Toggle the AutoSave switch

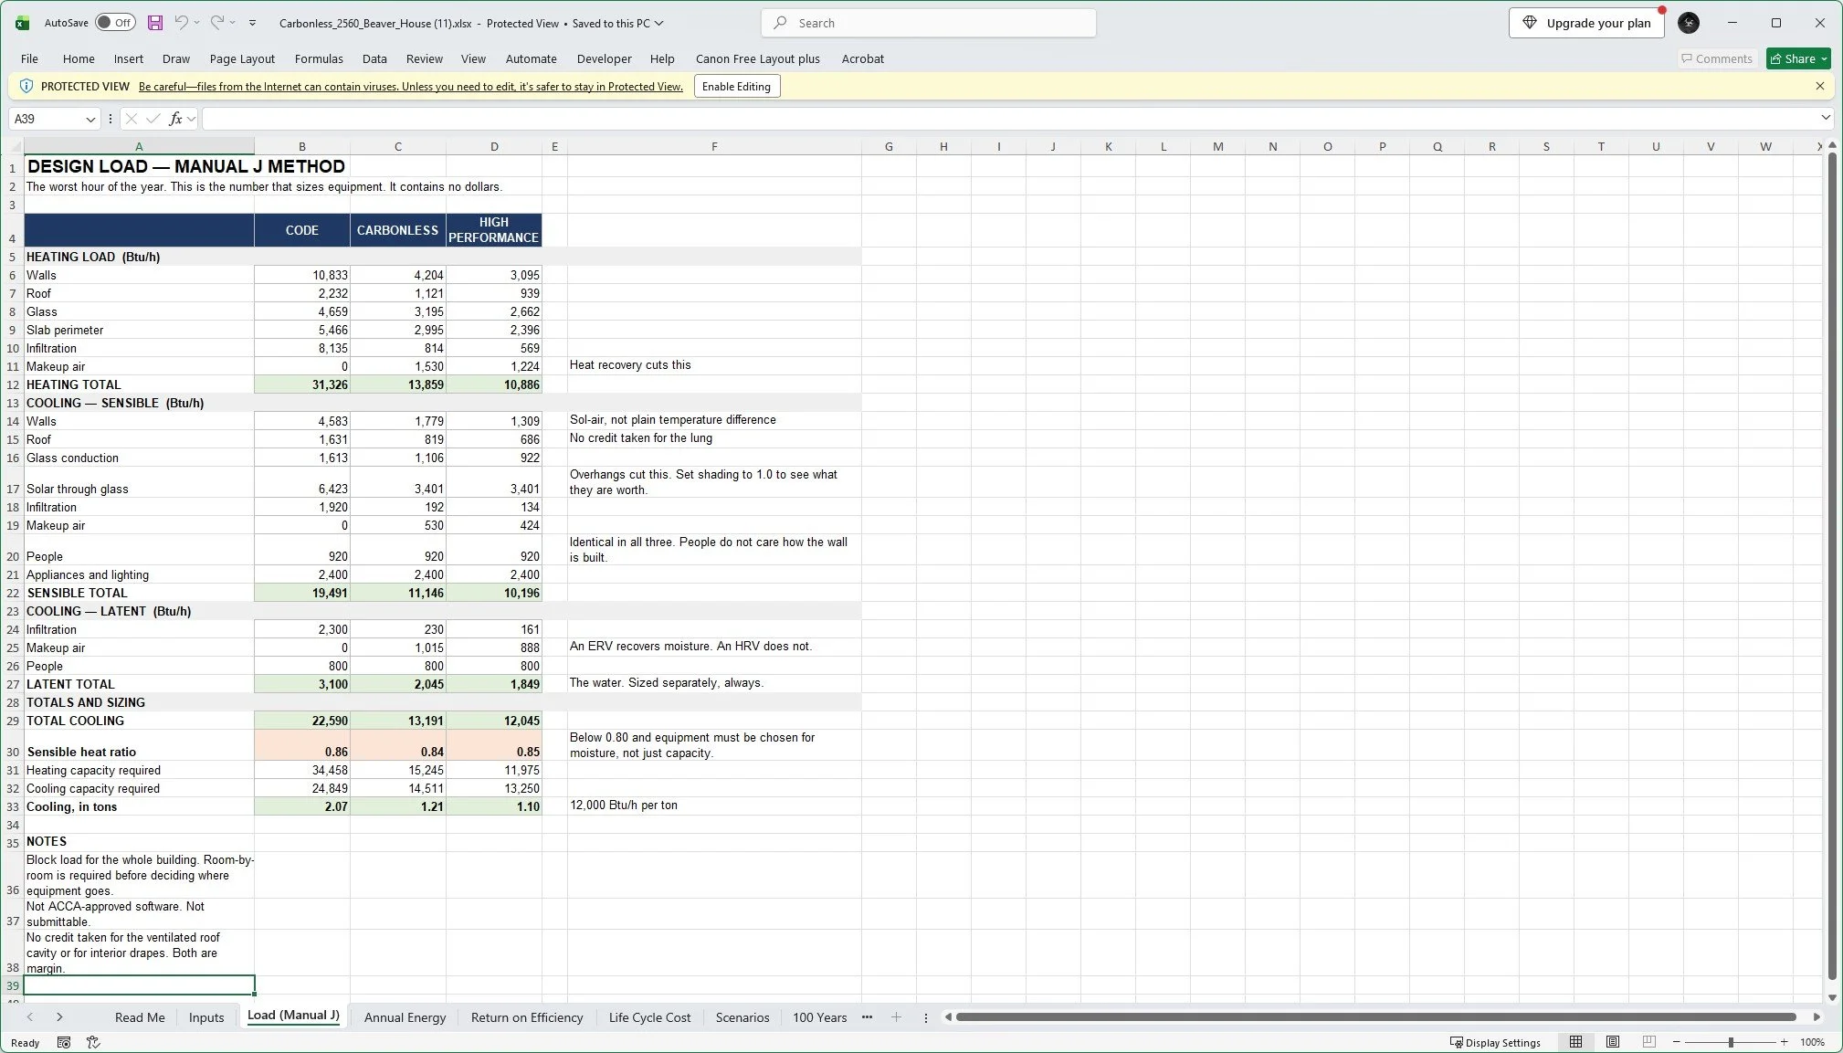(115, 23)
